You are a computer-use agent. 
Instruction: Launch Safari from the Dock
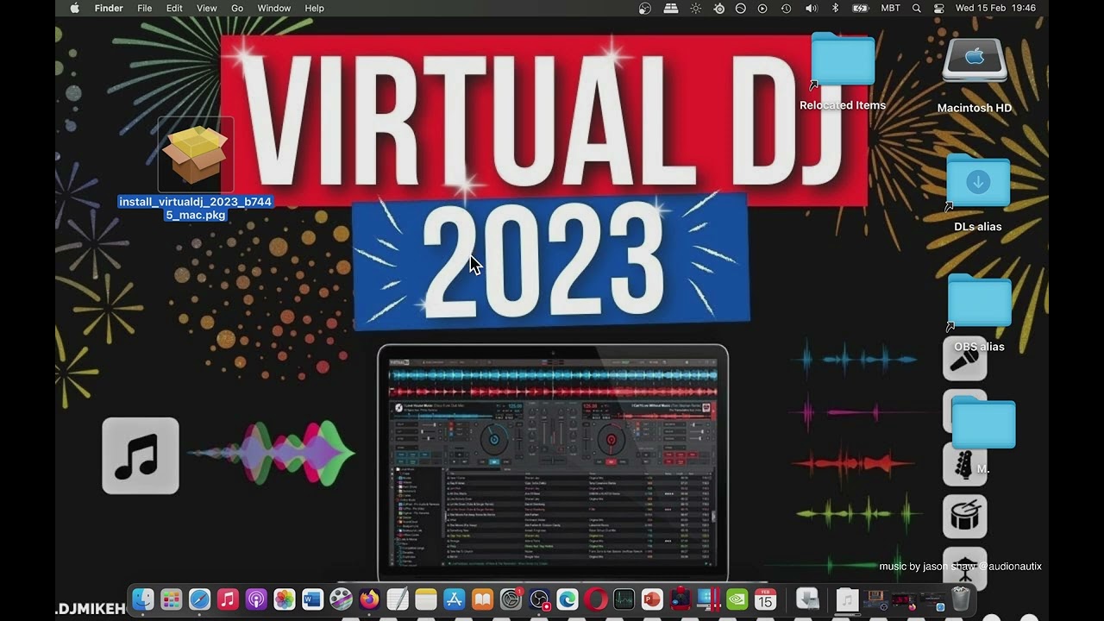[199, 599]
